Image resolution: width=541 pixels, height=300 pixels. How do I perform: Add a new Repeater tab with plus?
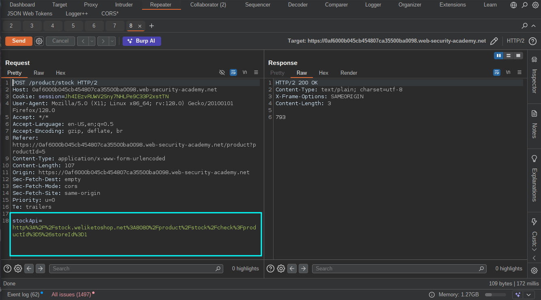152,26
